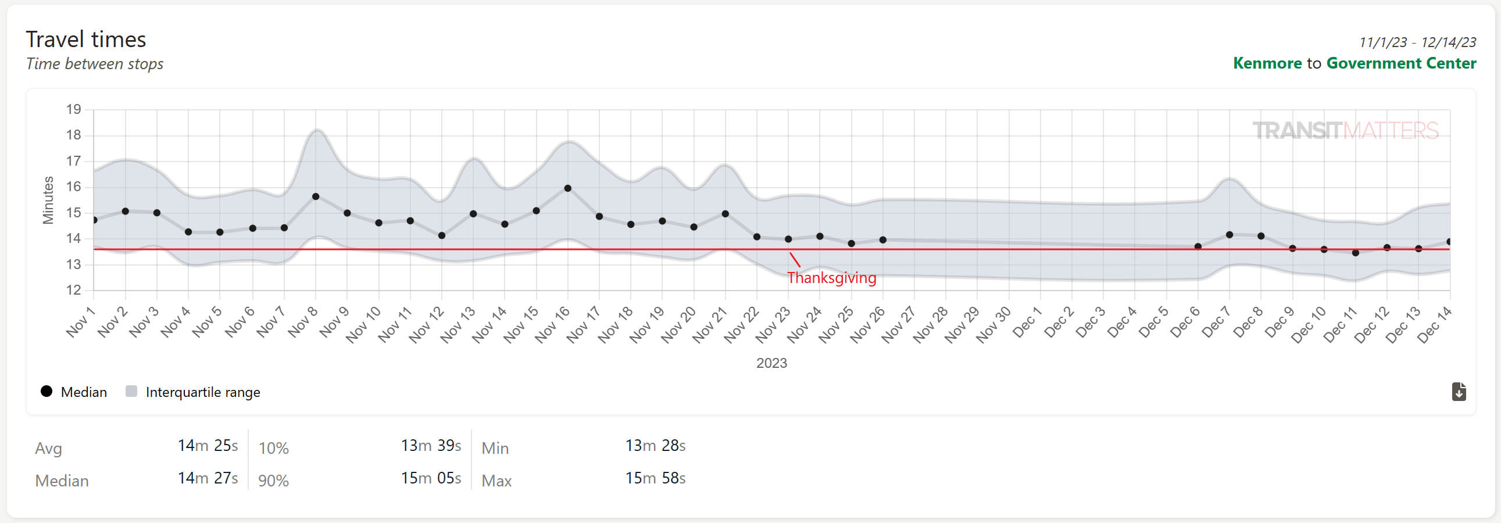Click the Dec 11 median data point
1501x523 pixels.
pyautogui.click(x=1355, y=253)
